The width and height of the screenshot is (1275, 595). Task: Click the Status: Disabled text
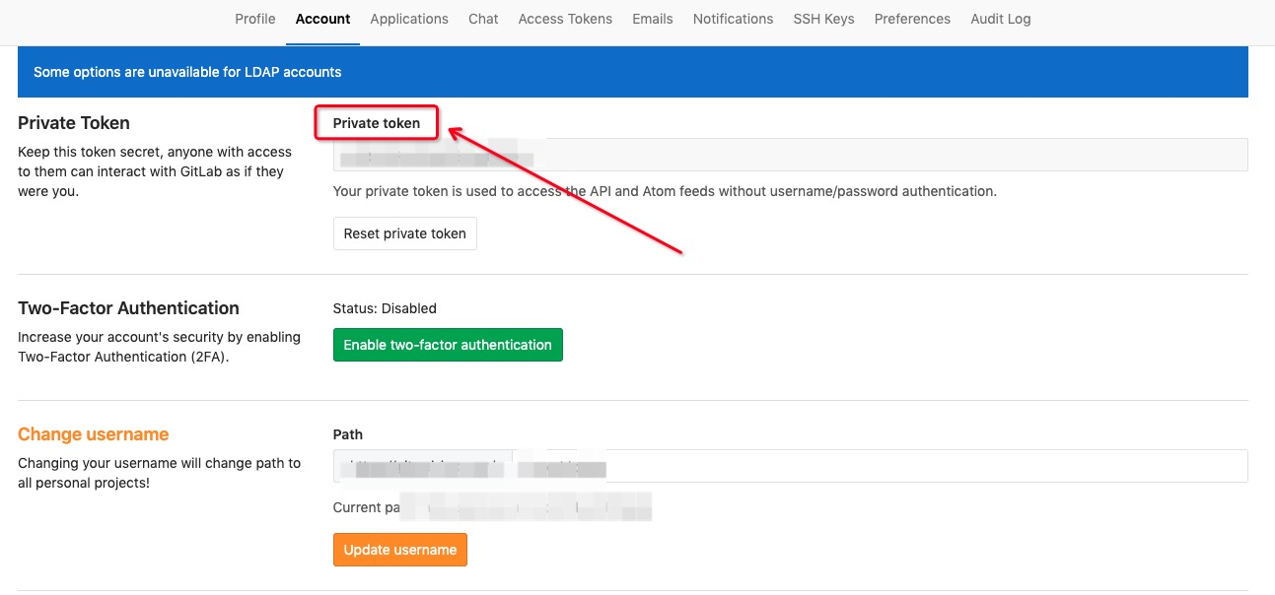[385, 308]
